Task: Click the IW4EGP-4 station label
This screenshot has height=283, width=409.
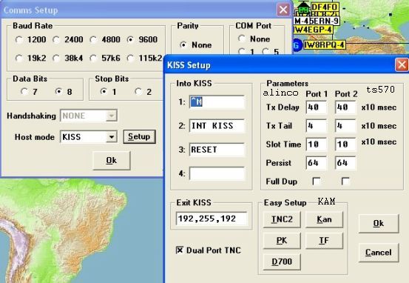Action: pyautogui.click(x=314, y=30)
